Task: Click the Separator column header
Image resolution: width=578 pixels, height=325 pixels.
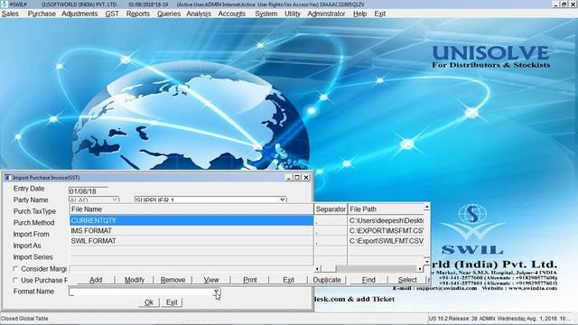Action: [x=331, y=209]
